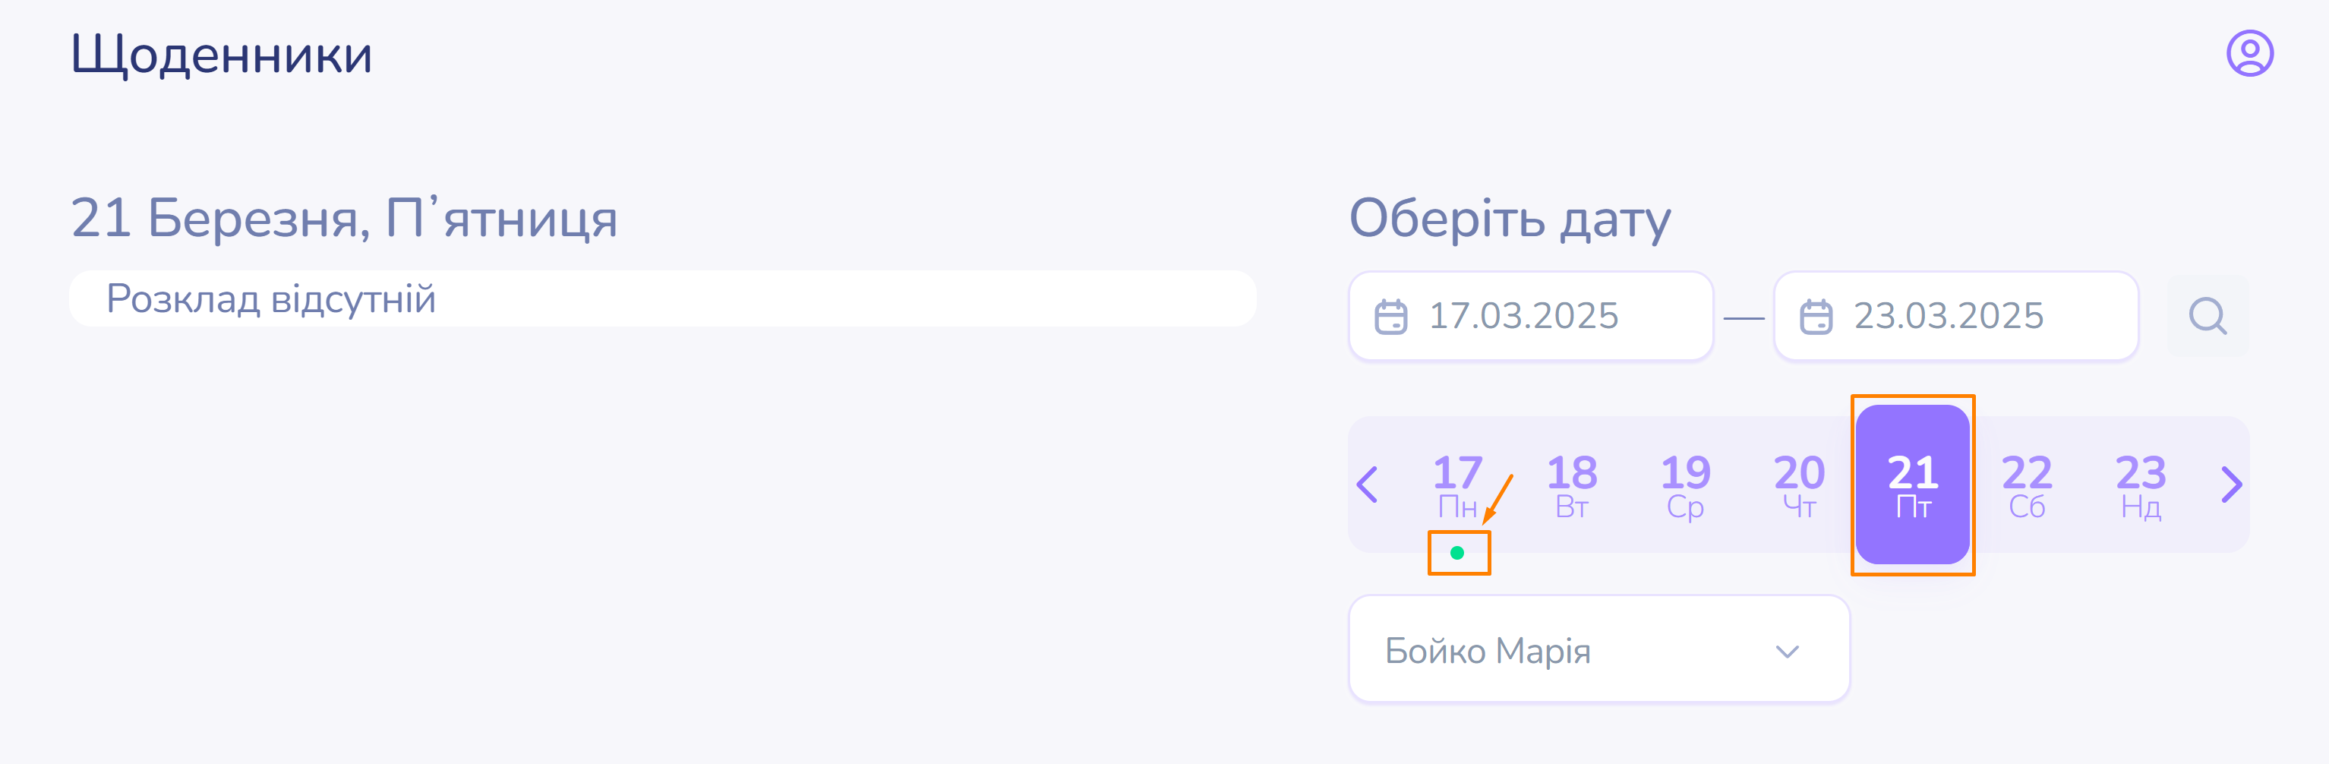
Task: Click the green dot under Monday
Action: pos(1456,552)
